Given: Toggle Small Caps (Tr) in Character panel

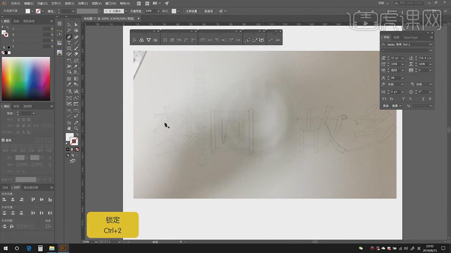Looking at the screenshot, I should click(391, 99).
